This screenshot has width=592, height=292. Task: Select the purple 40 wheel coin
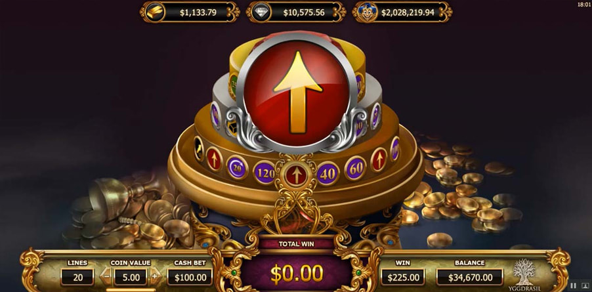tap(328, 173)
